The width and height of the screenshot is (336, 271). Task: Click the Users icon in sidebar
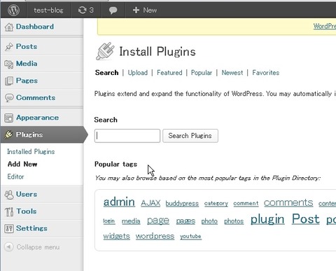pos(9,195)
